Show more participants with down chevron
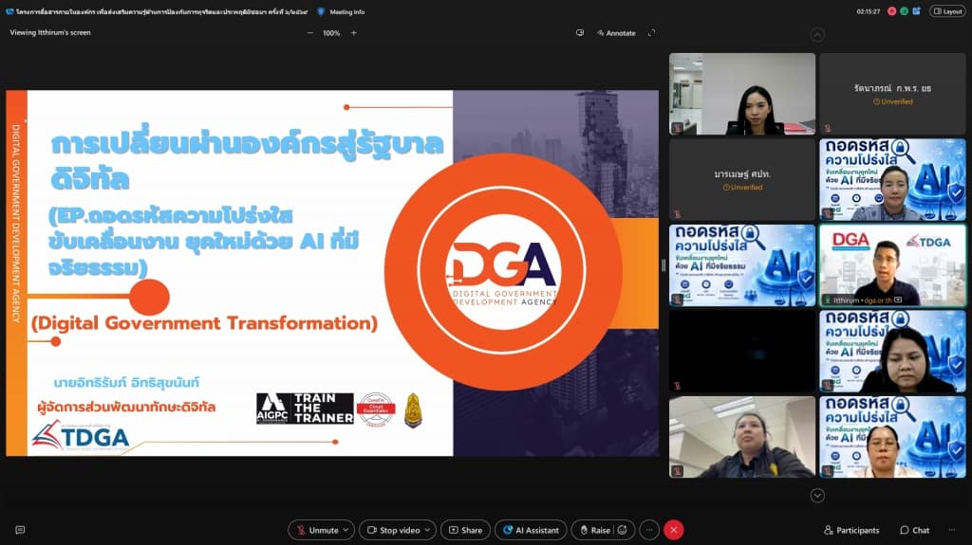The width and height of the screenshot is (972, 545). pos(817,495)
